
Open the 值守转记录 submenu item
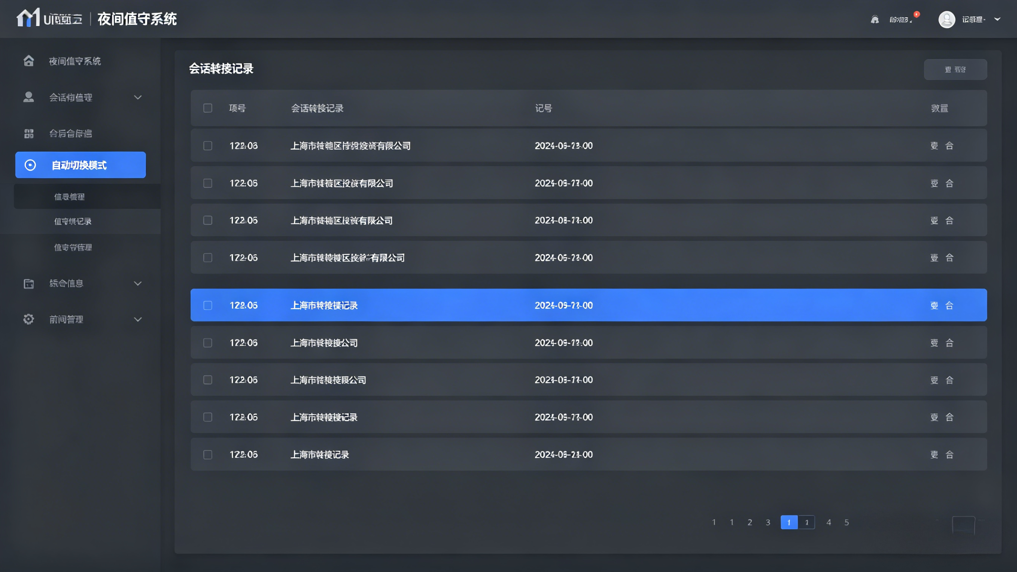pyautogui.click(x=73, y=221)
